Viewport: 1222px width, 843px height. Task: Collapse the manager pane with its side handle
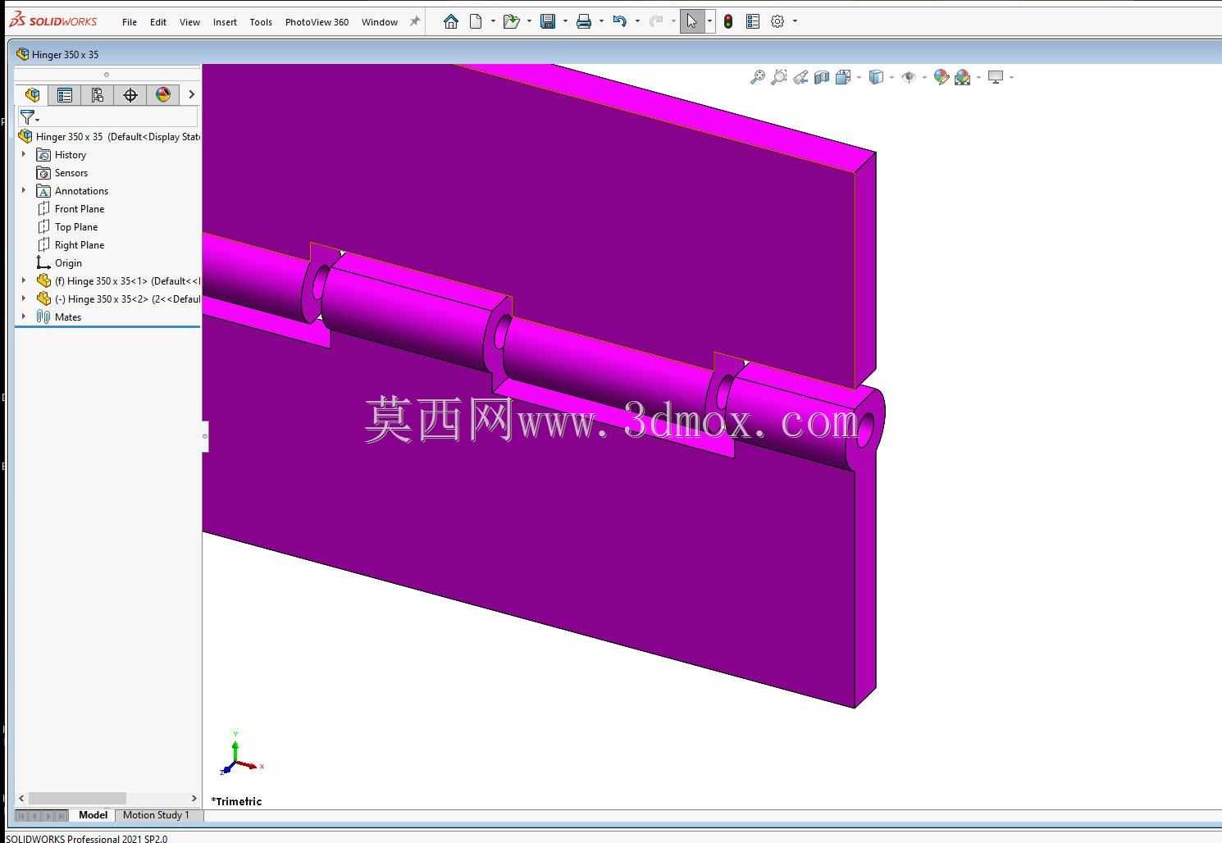coord(205,436)
